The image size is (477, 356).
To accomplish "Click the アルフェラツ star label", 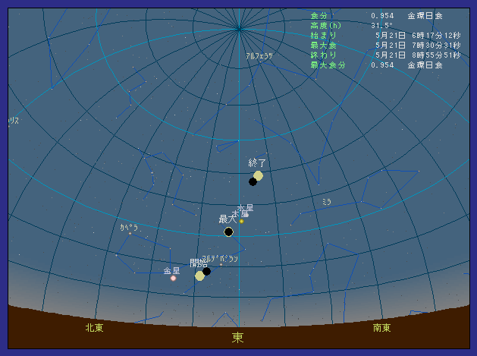I will pyautogui.click(x=259, y=56).
